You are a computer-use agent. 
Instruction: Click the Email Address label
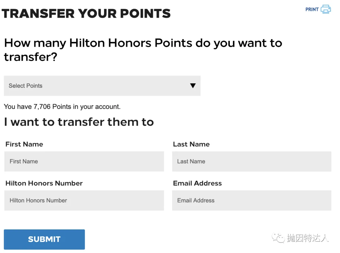[x=197, y=183]
